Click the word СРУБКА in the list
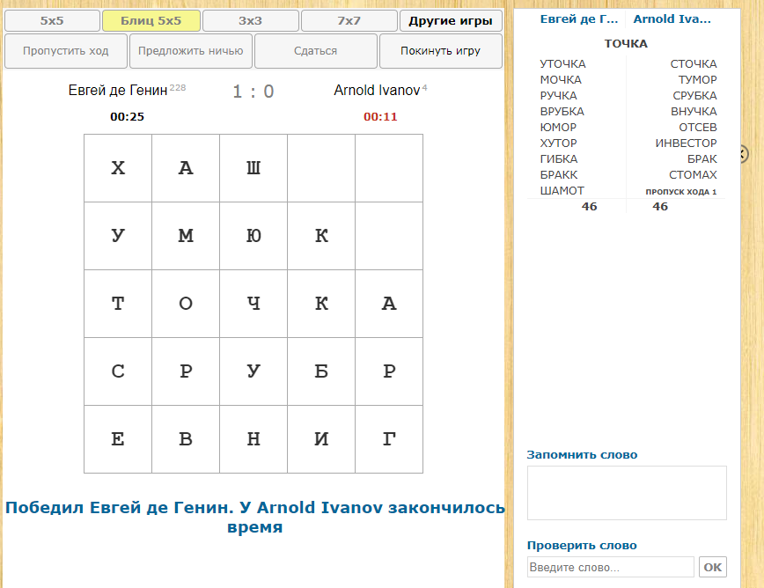 694,95
